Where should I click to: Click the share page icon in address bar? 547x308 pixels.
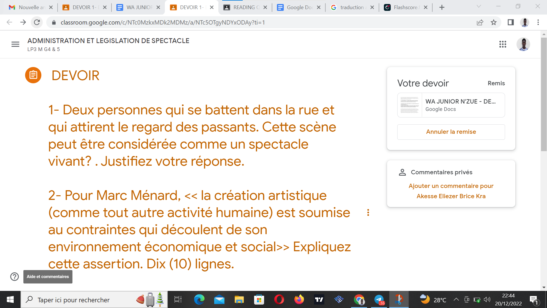(480, 23)
